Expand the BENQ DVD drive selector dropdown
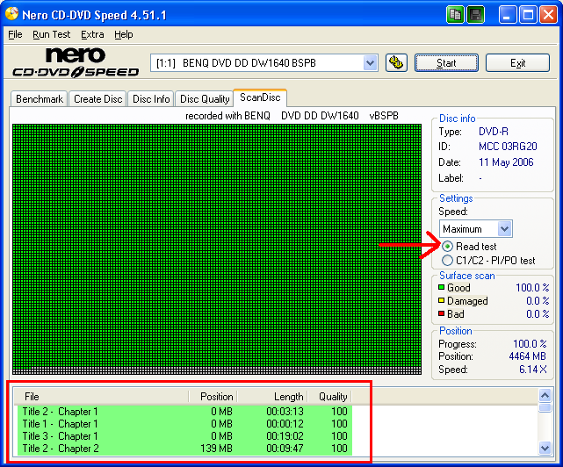563x467 pixels. tap(370, 63)
